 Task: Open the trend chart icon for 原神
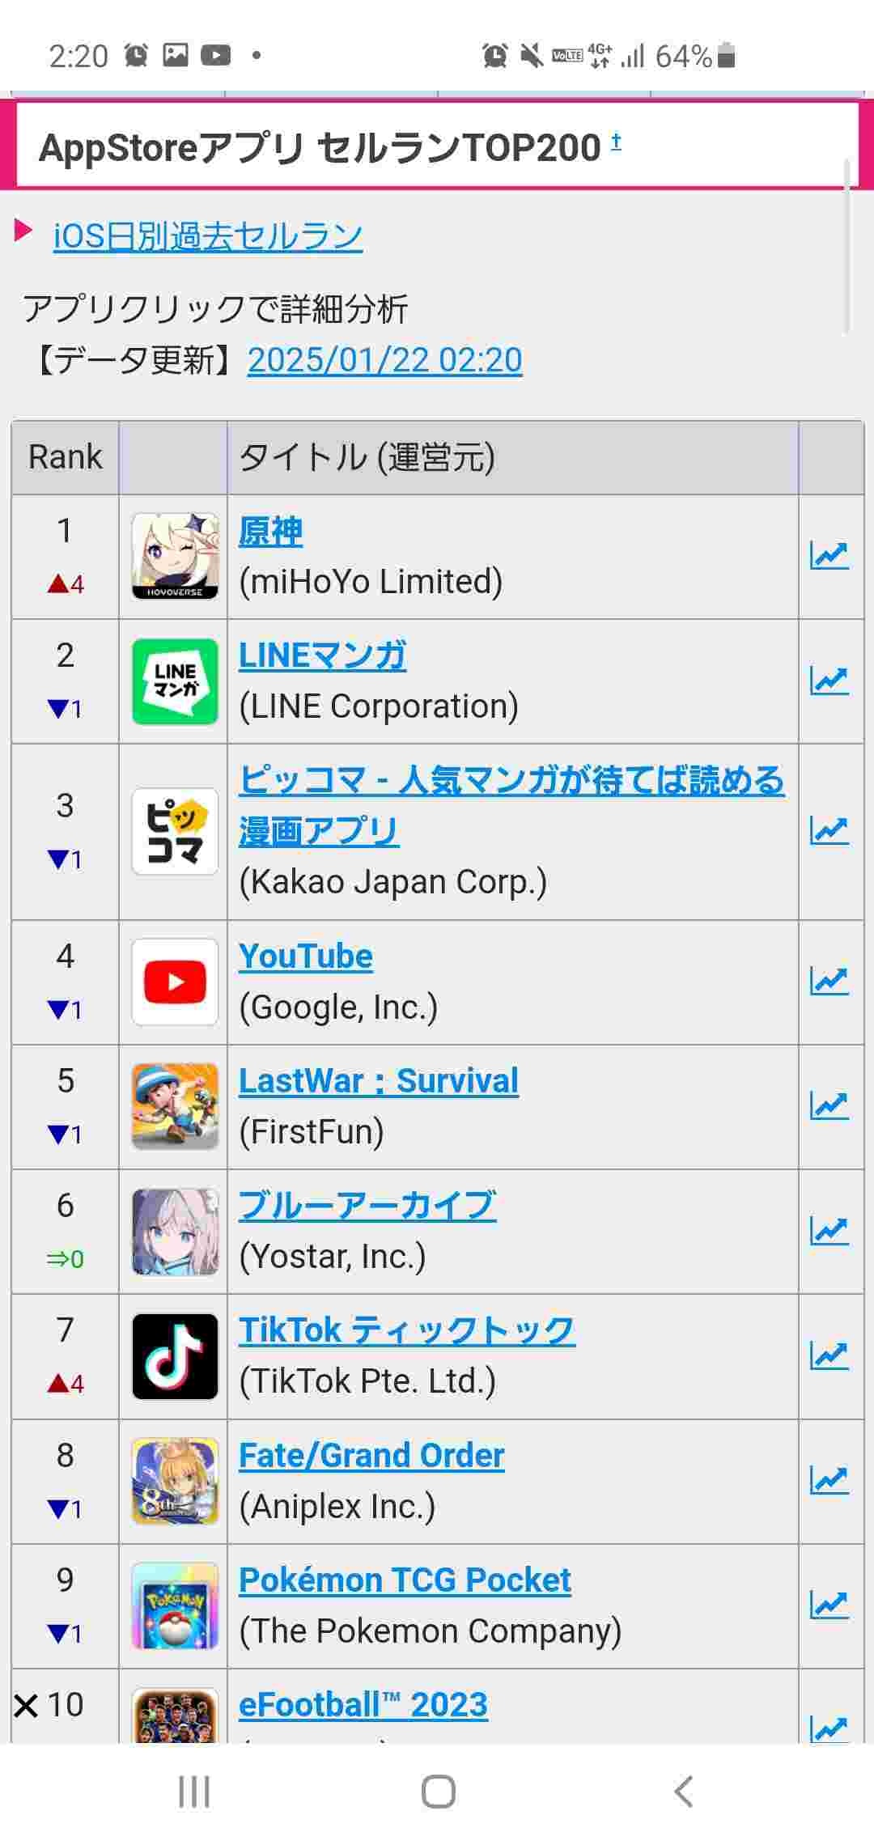[829, 556]
